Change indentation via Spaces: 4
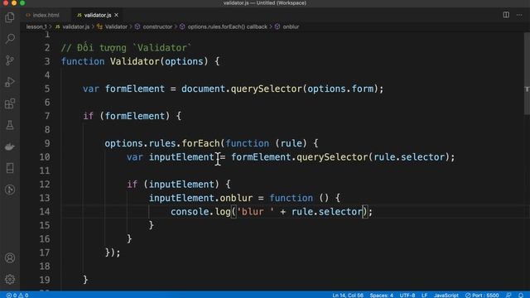The width and height of the screenshot is (530, 298). 381,295
